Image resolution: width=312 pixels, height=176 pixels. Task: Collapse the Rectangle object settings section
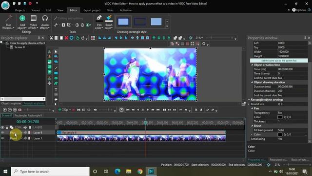tap(249, 100)
